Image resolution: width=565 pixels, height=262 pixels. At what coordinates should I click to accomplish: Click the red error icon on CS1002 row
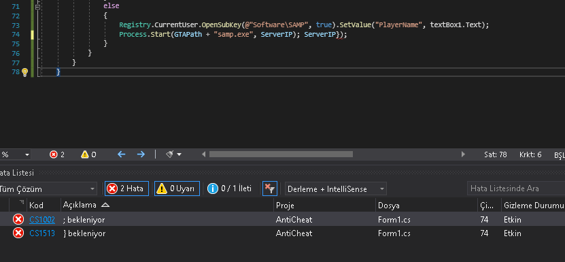18,219
